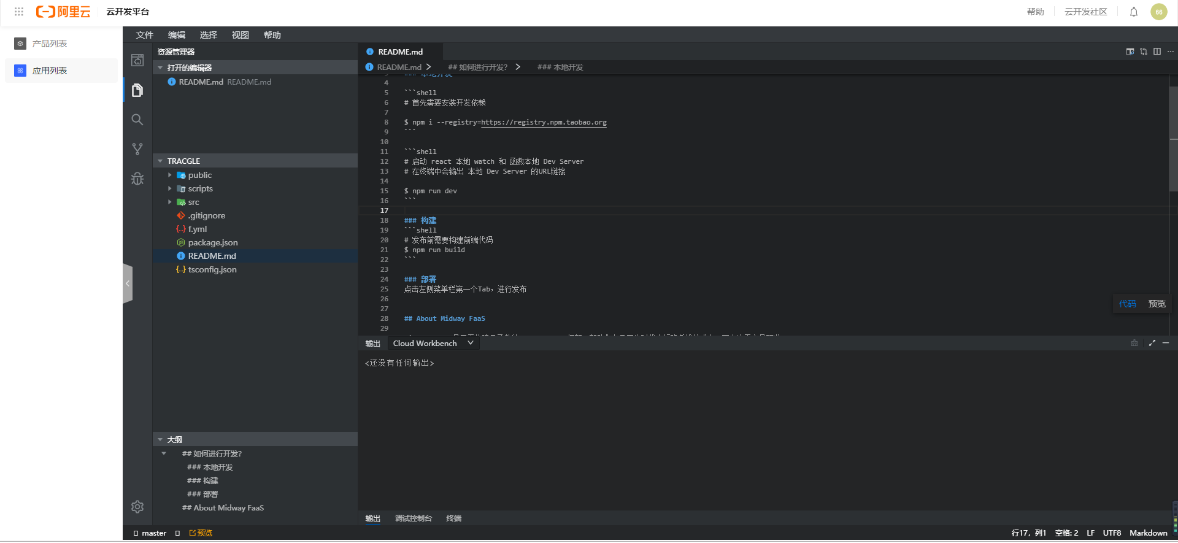Click the 行17, 列1 cursor position

(x=1029, y=533)
